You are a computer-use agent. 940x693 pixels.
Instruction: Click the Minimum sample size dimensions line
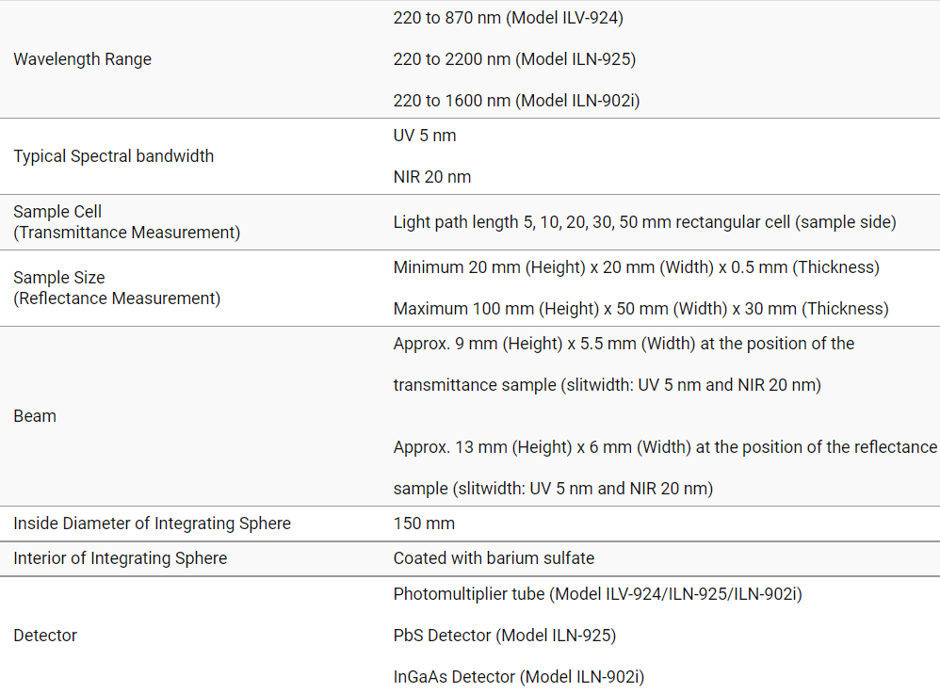tap(636, 267)
